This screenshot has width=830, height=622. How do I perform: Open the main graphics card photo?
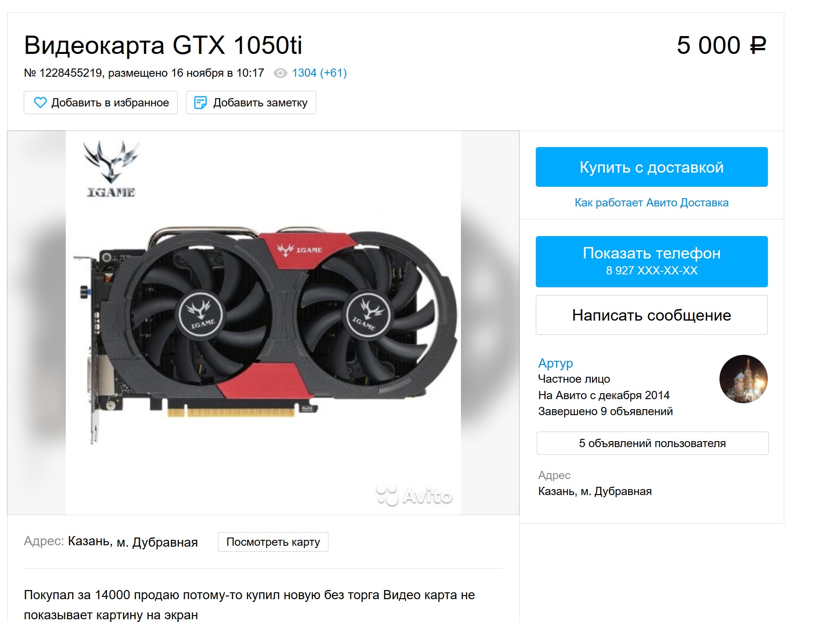pos(263,323)
